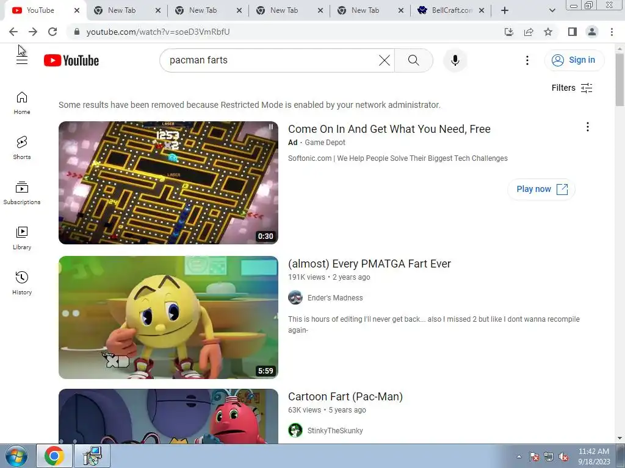The width and height of the screenshot is (625, 468).
Task: Click the Pac-Man maze ad thumbnail
Action: (168, 183)
